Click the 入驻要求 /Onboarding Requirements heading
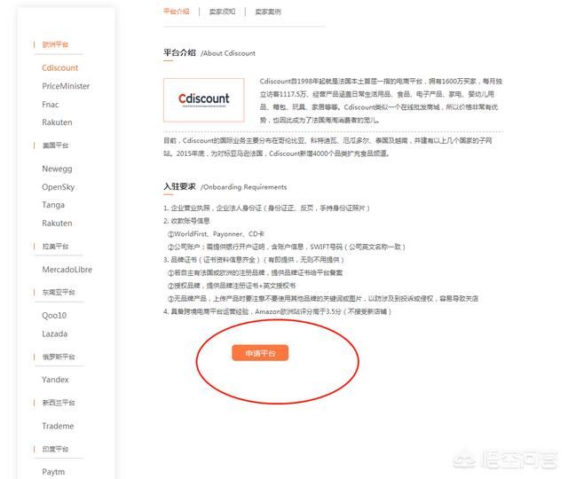 coord(225,187)
